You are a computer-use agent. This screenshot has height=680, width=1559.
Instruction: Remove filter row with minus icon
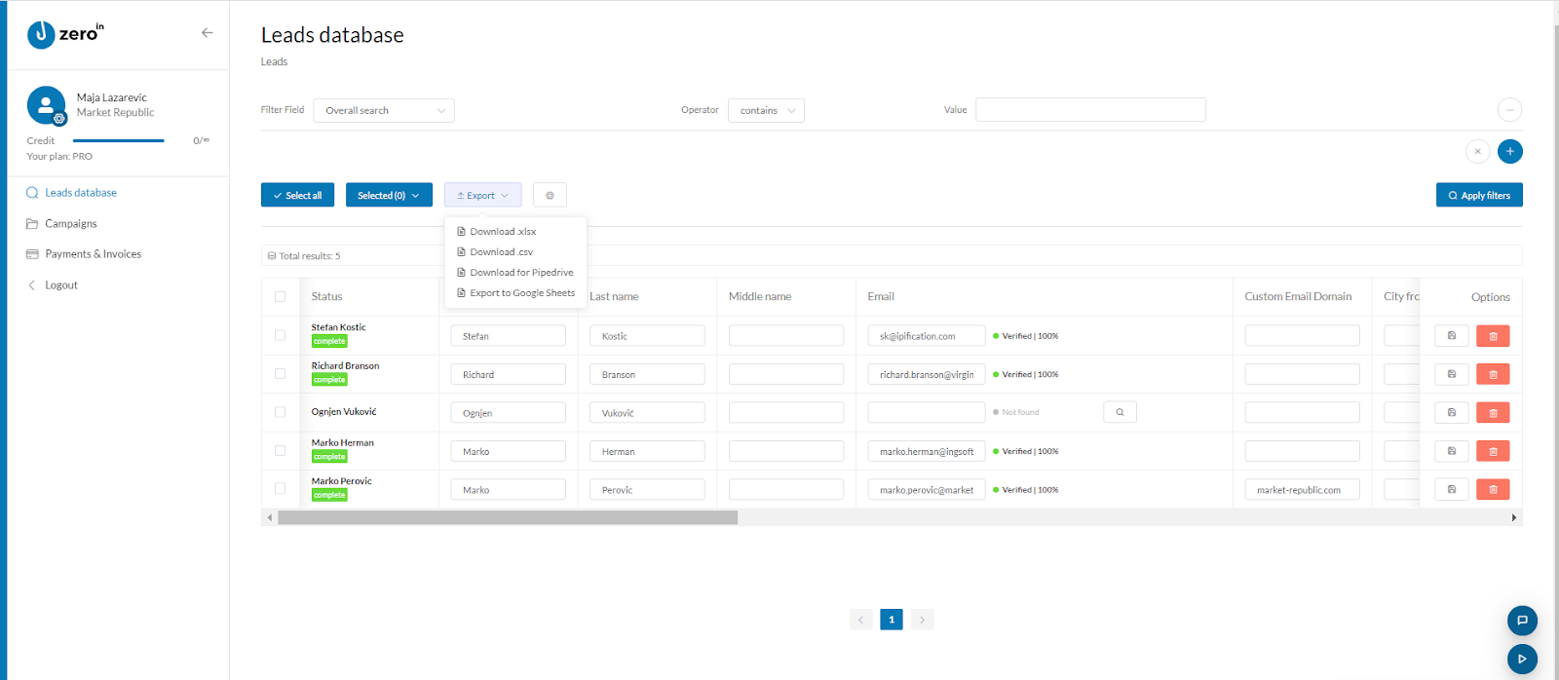1509,110
